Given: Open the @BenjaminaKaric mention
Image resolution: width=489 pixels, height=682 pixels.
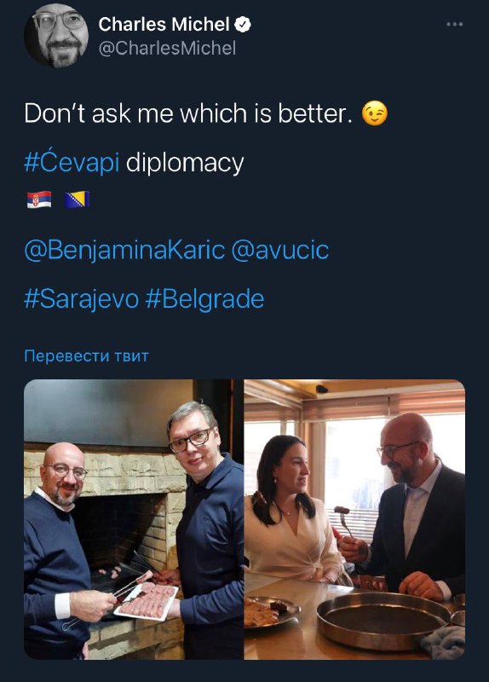Looking at the screenshot, I should [124, 250].
